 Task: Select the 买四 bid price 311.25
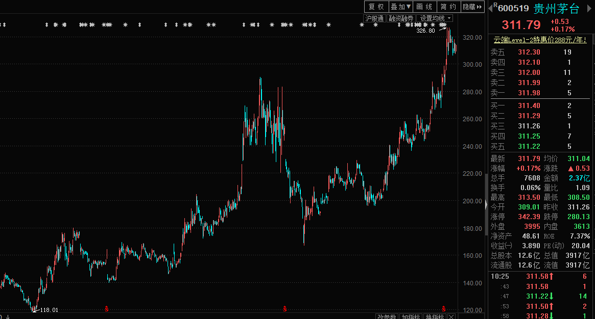[x=529, y=136]
